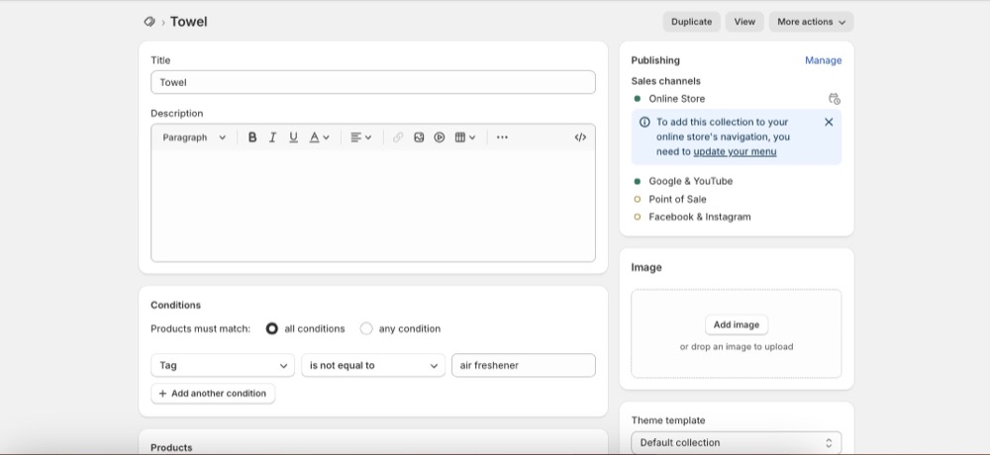
Task: Select the 'any condition' radio button
Action: coord(366,328)
